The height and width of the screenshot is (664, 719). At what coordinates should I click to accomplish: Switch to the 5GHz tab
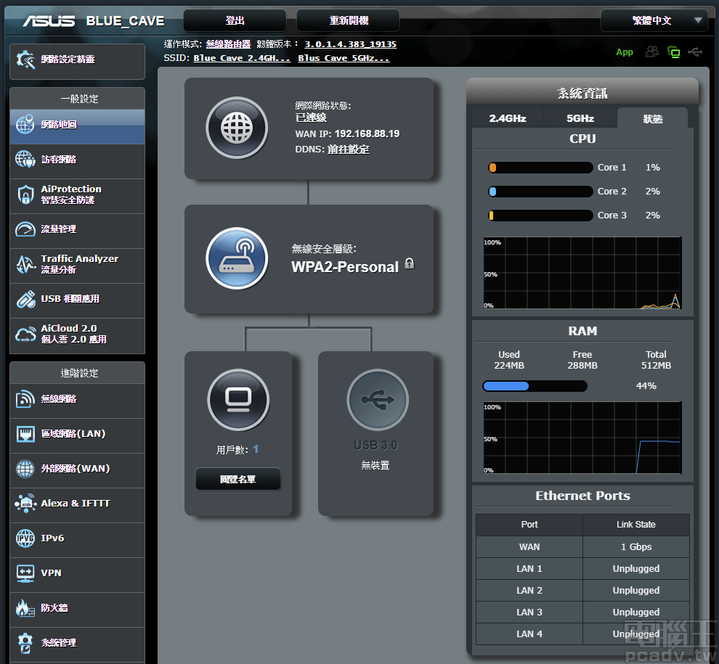(580, 118)
